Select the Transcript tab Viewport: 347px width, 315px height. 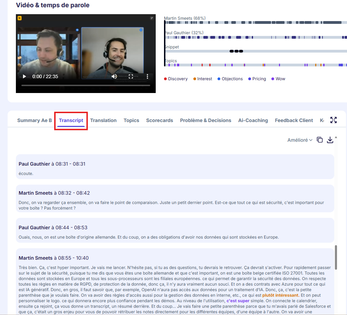pyautogui.click(x=71, y=120)
